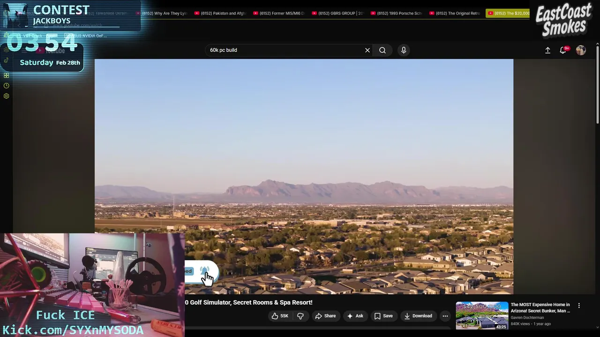600x337 pixels.
Task: Click the magnifier search button
Action: (382, 50)
